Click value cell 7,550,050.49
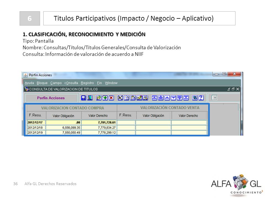Image resolution: width=265 pixels, height=198 pixels. (x=63, y=133)
